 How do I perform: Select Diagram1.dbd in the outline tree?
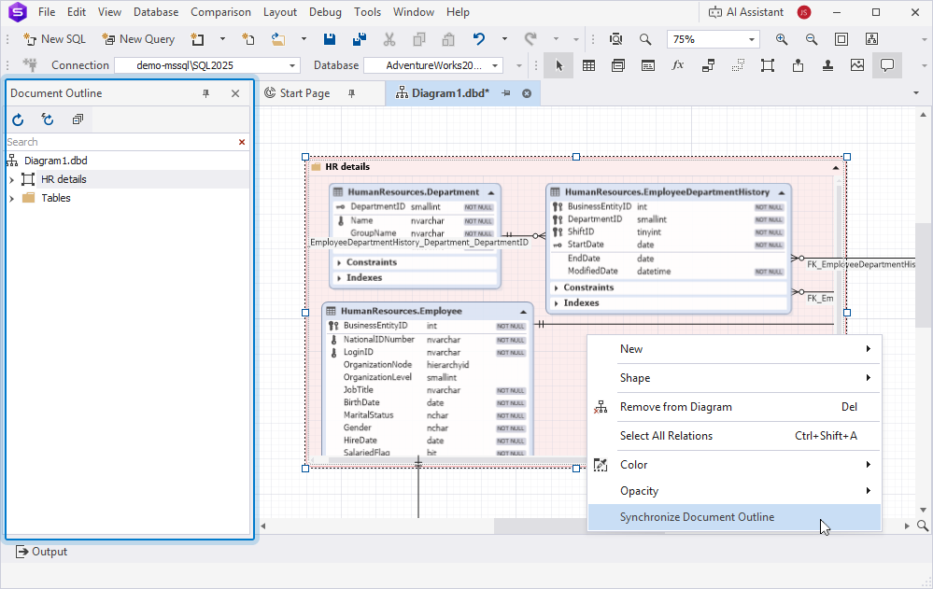56,161
